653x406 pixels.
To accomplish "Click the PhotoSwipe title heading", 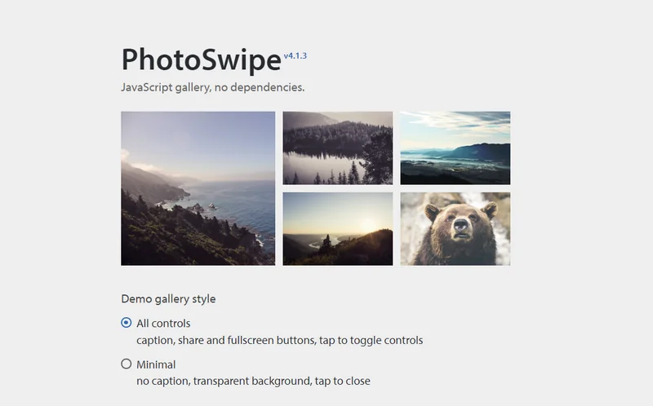I will [x=201, y=60].
